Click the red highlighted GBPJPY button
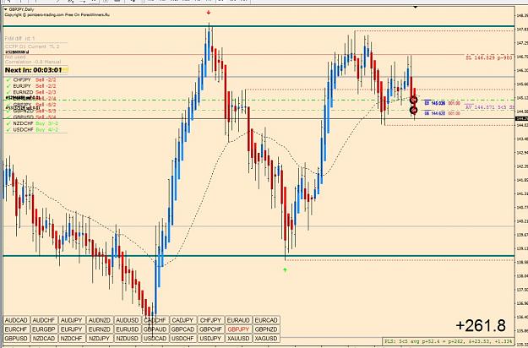 pos(238,329)
